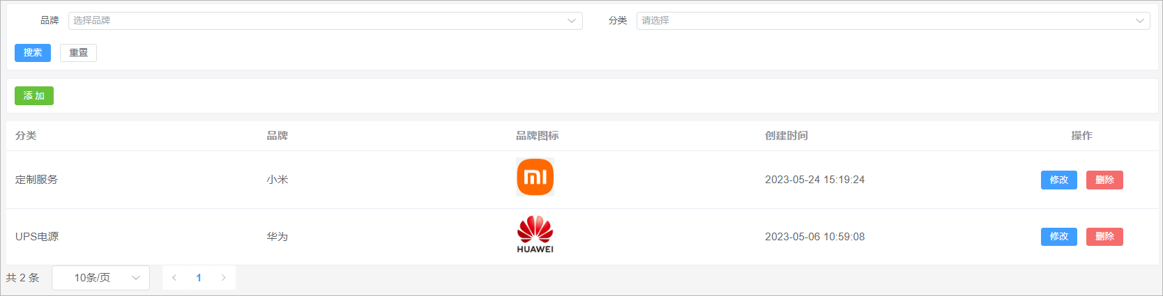Click 删除 for the 华为 row
This screenshot has height=296, width=1163.
tap(1104, 237)
